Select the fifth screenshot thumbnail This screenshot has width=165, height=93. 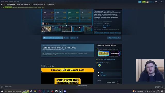pyautogui.click(x=87, y=29)
